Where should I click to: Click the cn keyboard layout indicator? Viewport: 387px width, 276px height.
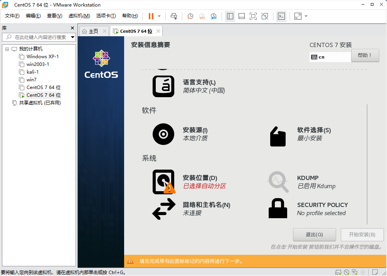point(330,57)
